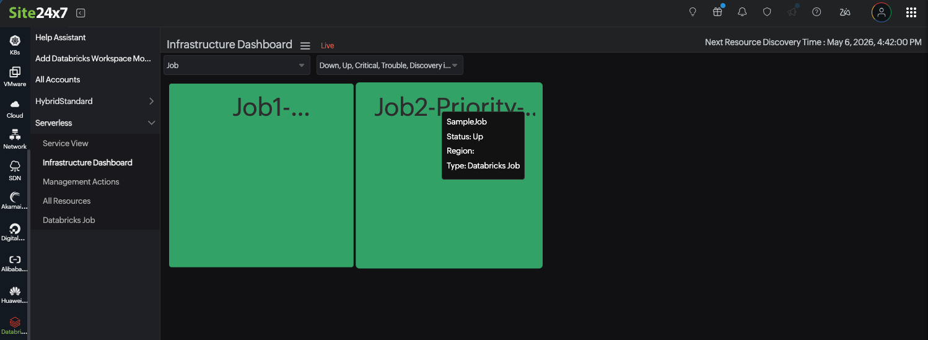Open Management Actions
Image resolution: width=928 pixels, height=340 pixels.
click(x=81, y=181)
